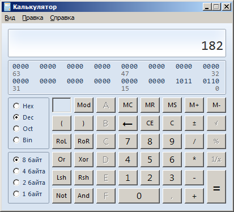234x212 pixels.
Task: Click the M+ button
Action: click(x=194, y=105)
